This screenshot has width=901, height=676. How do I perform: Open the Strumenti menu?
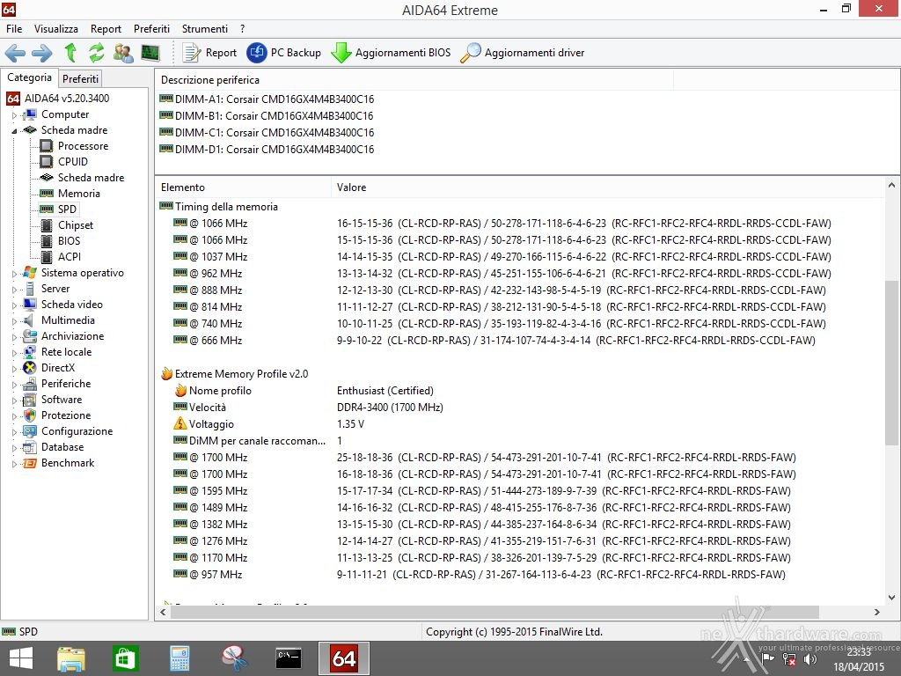[205, 29]
